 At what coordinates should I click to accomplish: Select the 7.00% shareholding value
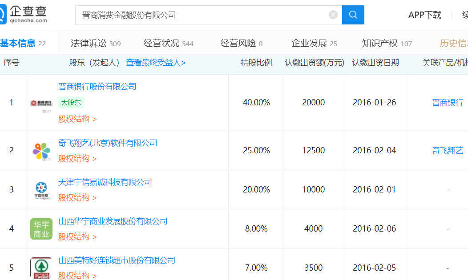(x=256, y=268)
